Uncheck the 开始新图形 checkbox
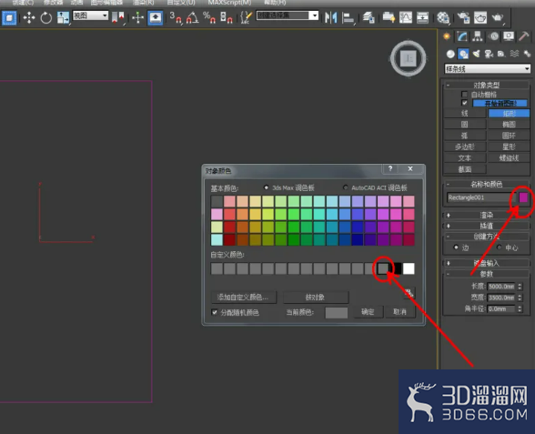 click(464, 103)
